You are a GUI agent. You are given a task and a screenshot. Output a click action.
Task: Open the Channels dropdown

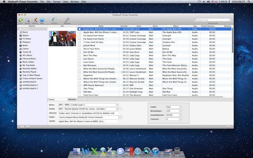pyautogui.click(x=181, y=119)
